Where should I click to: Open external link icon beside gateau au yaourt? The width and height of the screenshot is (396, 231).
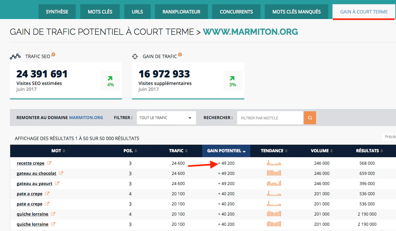pos(57,183)
